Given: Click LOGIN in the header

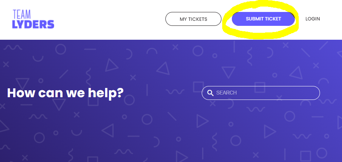Looking at the screenshot, I should pyautogui.click(x=313, y=19).
